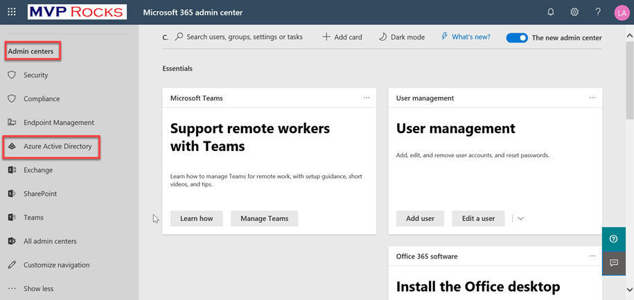Open Office 365 software card more options
Viewport: 634px width, 300px height.
click(x=592, y=256)
